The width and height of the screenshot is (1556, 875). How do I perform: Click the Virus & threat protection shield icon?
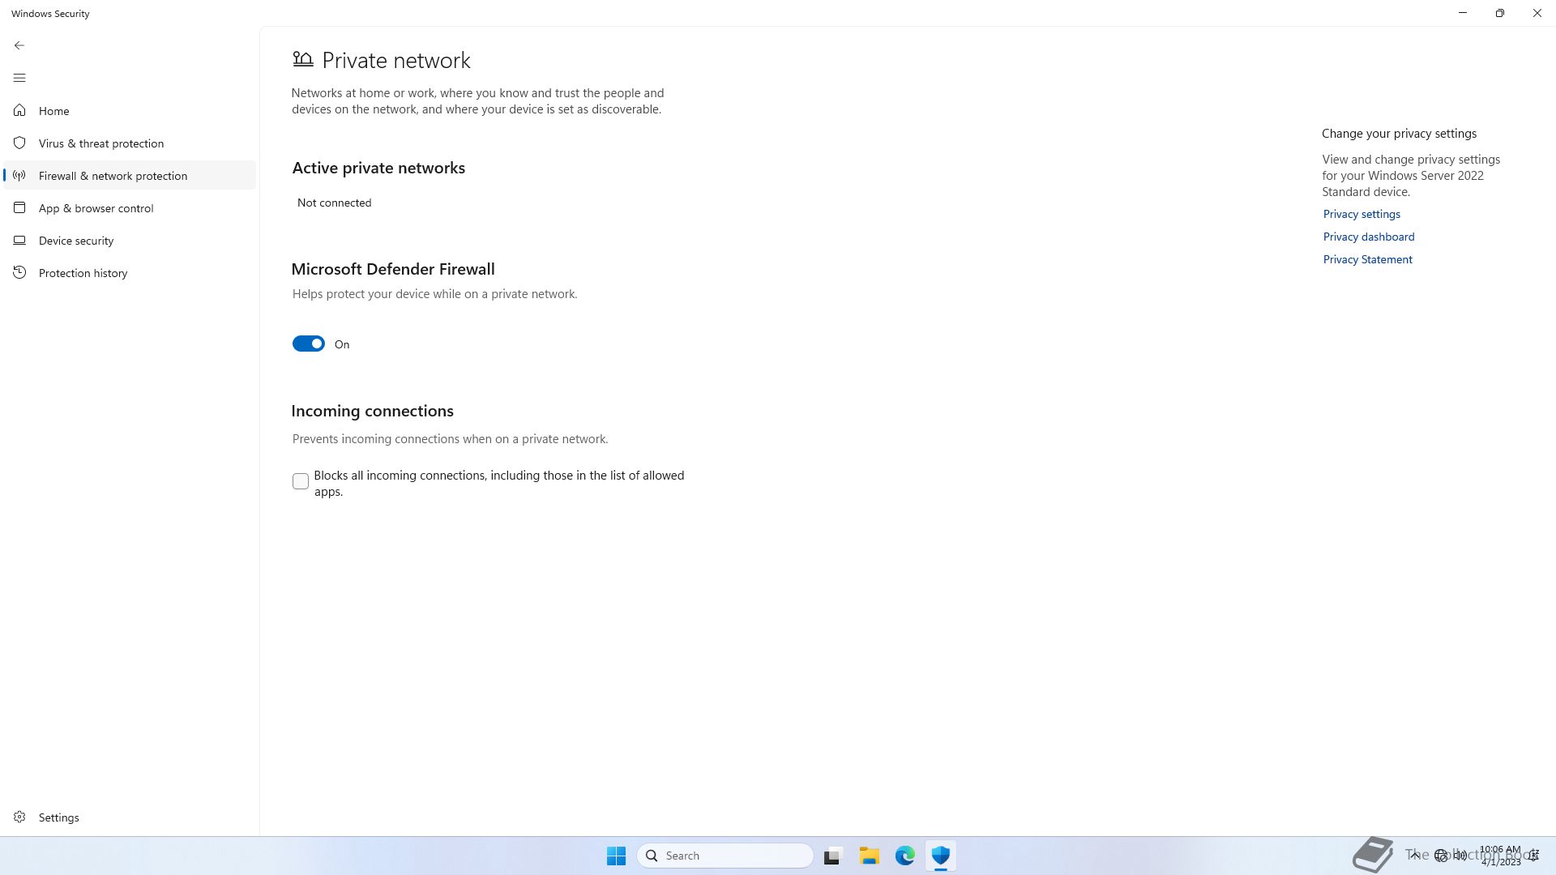pyautogui.click(x=19, y=143)
